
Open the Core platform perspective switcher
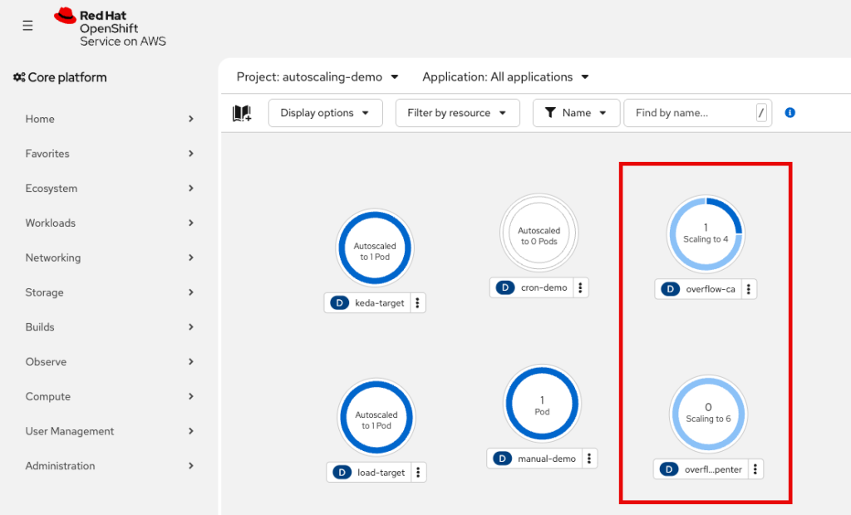click(x=60, y=77)
